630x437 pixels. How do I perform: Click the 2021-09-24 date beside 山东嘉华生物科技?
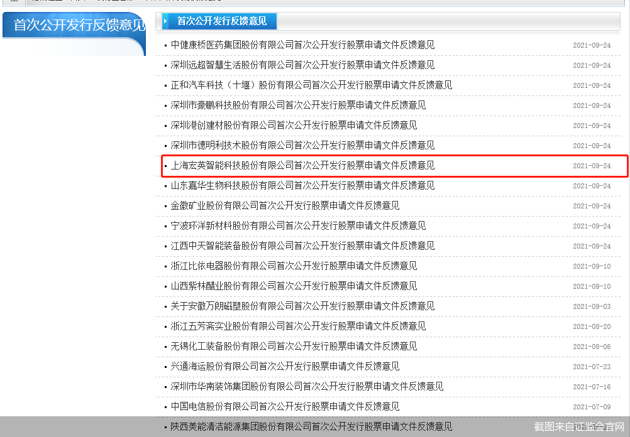[x=592, y=186]
